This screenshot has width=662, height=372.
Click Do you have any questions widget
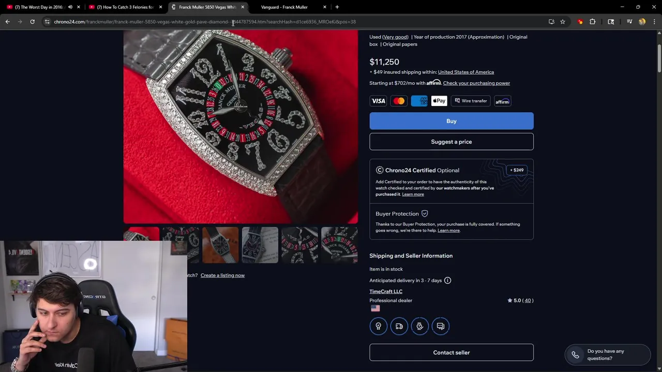(608, 355)
